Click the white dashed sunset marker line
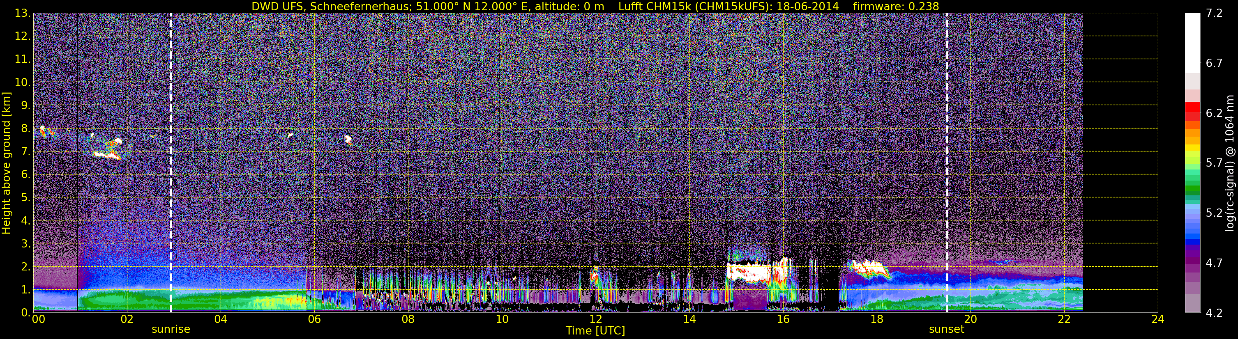 pyautogui.click(x=947, y=162)
